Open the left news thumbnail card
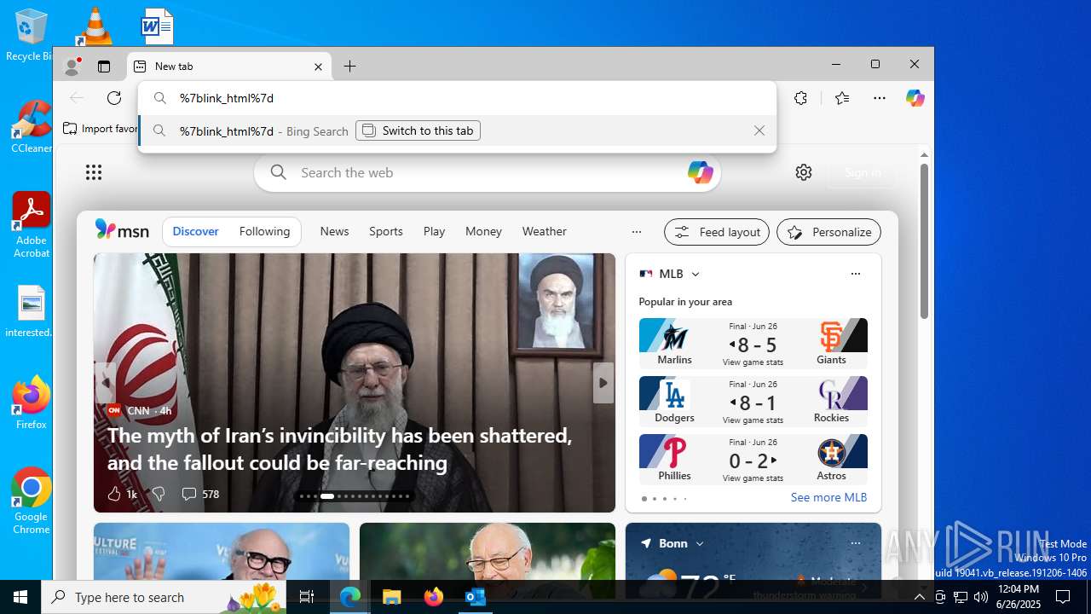Viewport: 1091px width, 614px height. click(222, 552)
